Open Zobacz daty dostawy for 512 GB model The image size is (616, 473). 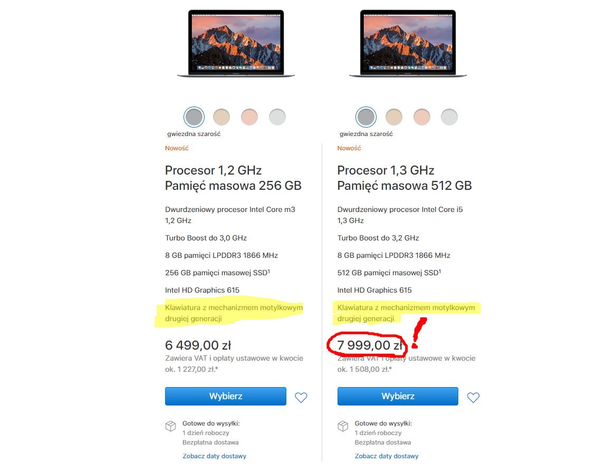tap(387, 456)
